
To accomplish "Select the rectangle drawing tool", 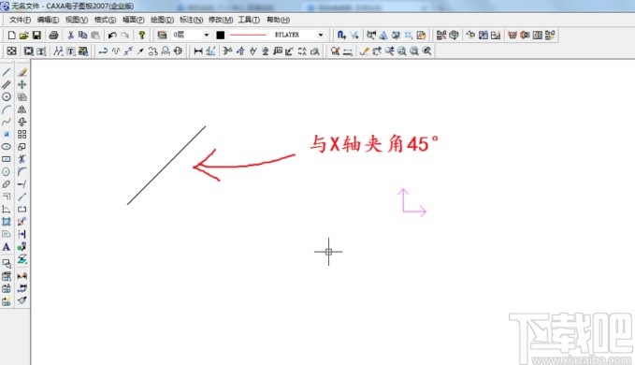I will 7,159.
